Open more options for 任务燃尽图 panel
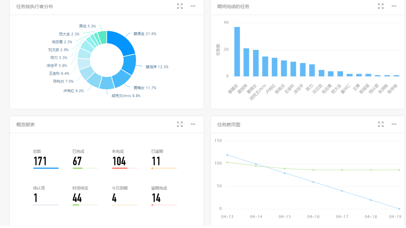Image resolution: width=406 pixels, height=228 pixels. tap(394, 124)
